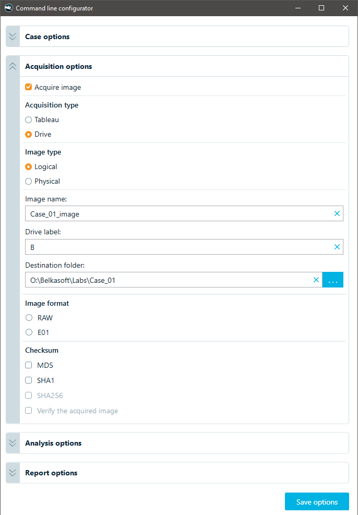Clear the Destination folder path with X icon
Screen dimensions: 358x515
(x=316, y=280)
